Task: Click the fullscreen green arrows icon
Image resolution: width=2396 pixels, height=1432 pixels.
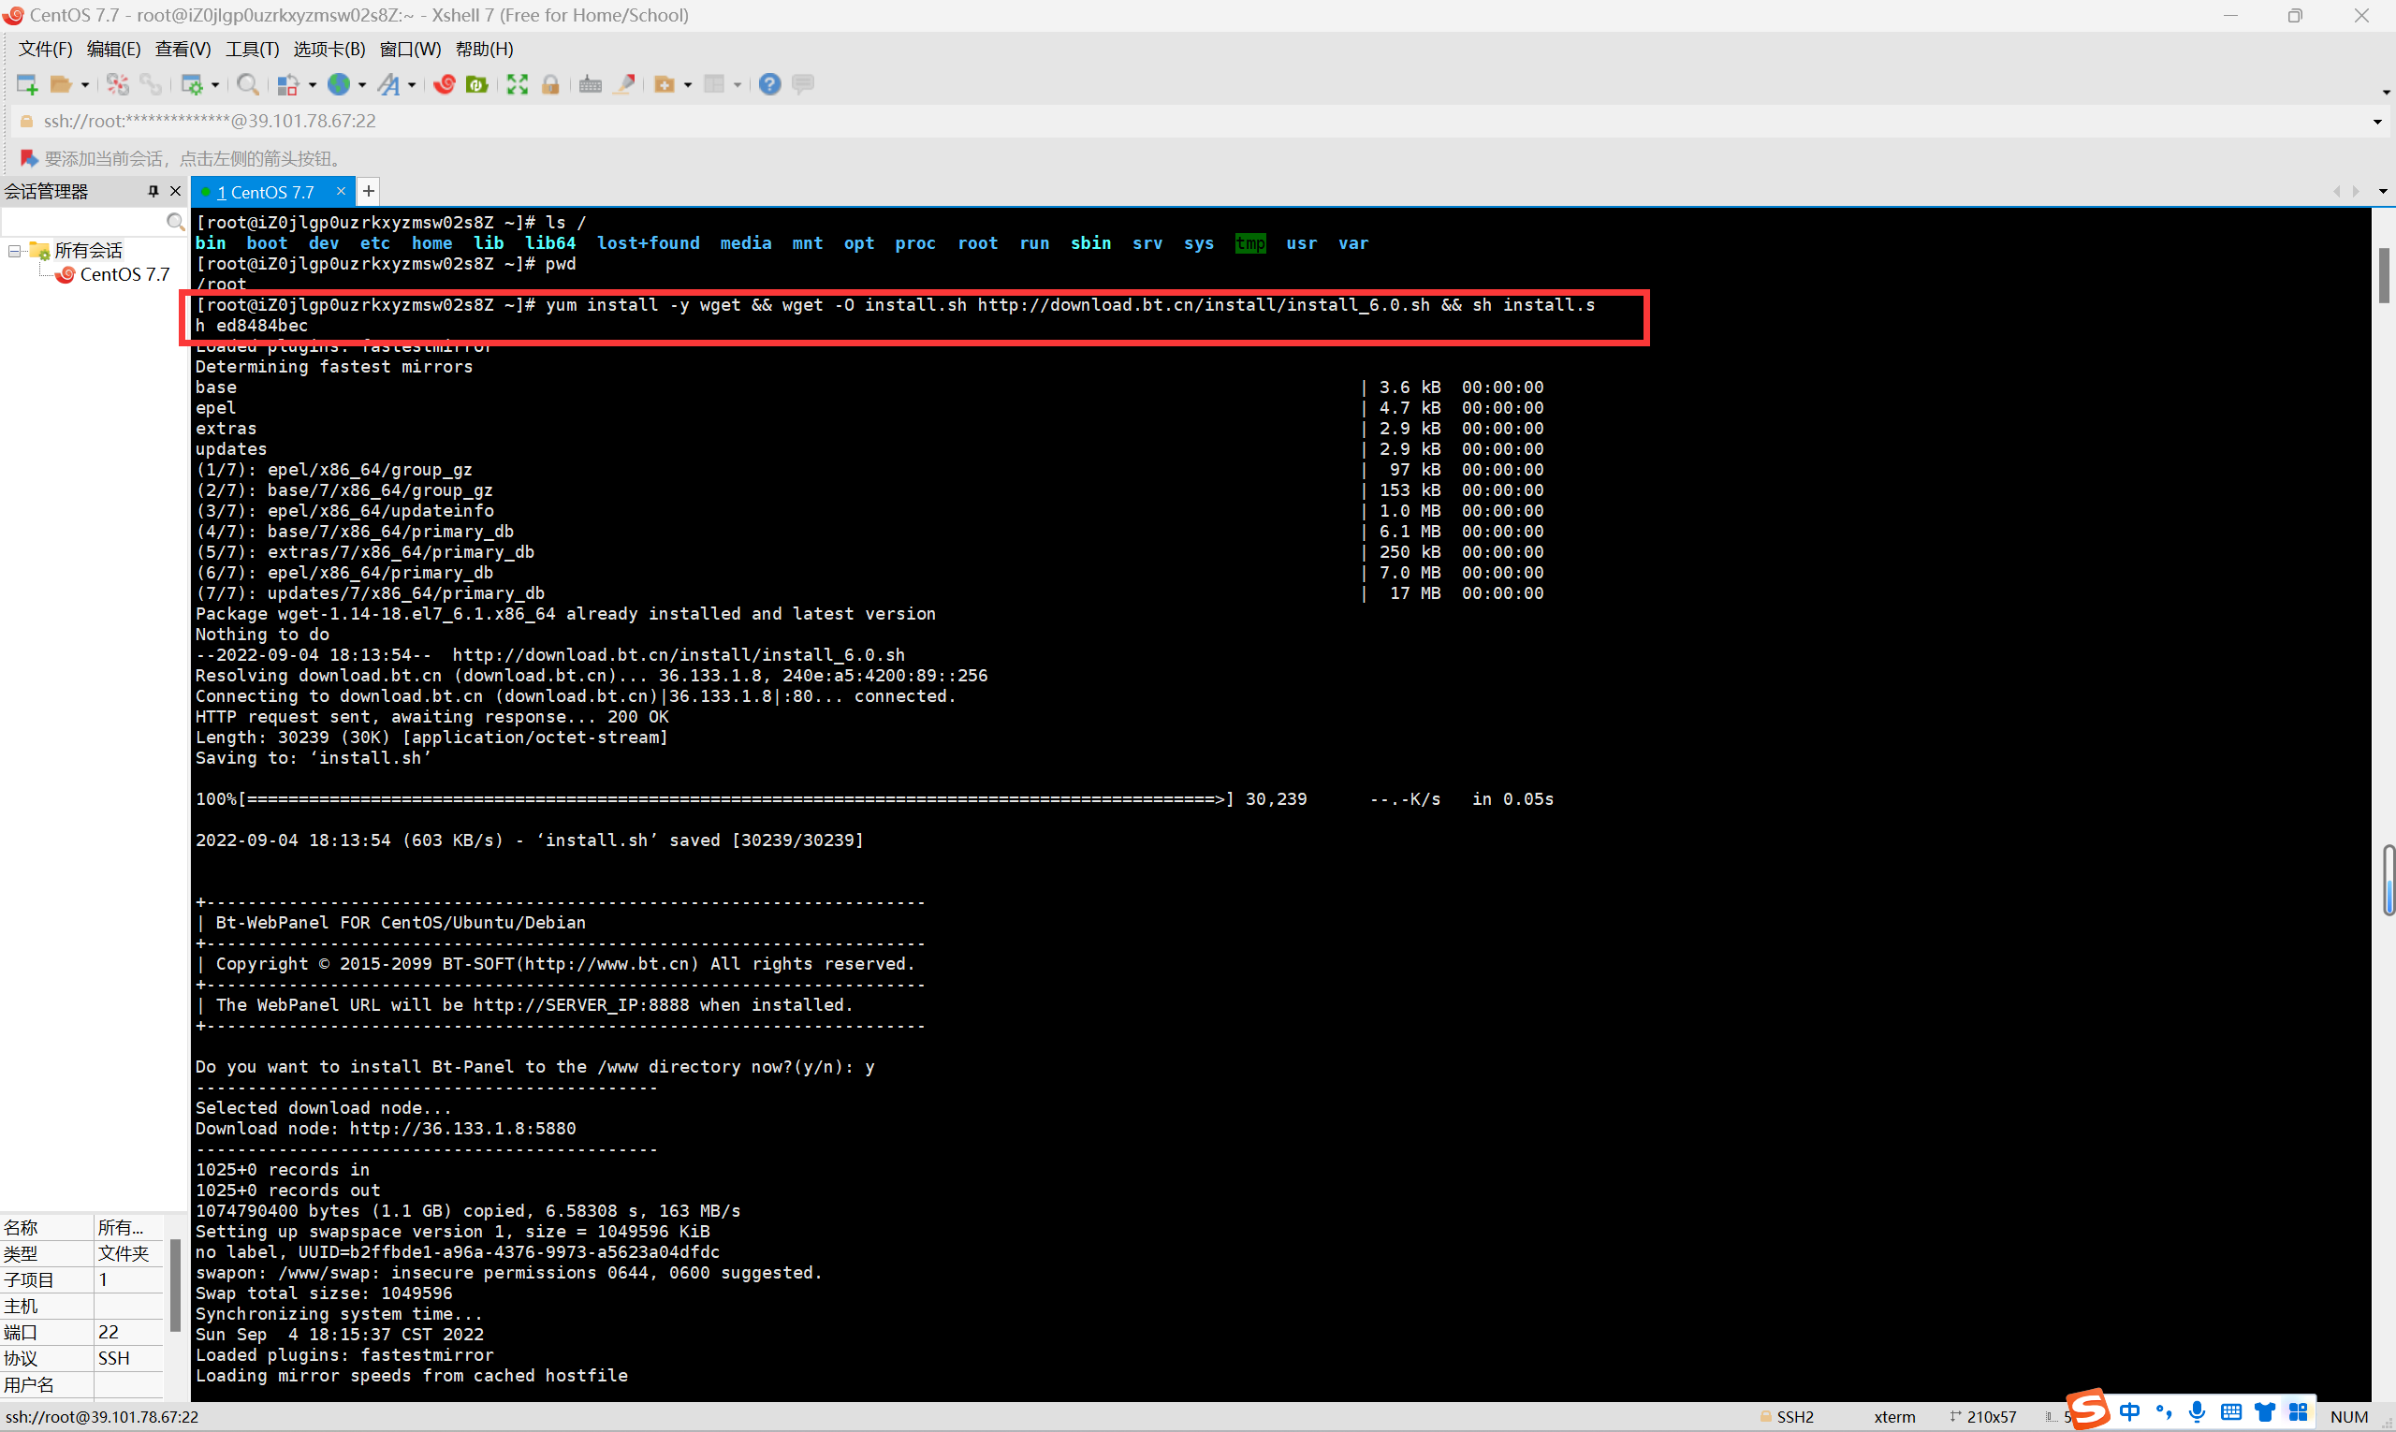Action: pos(518,85)
